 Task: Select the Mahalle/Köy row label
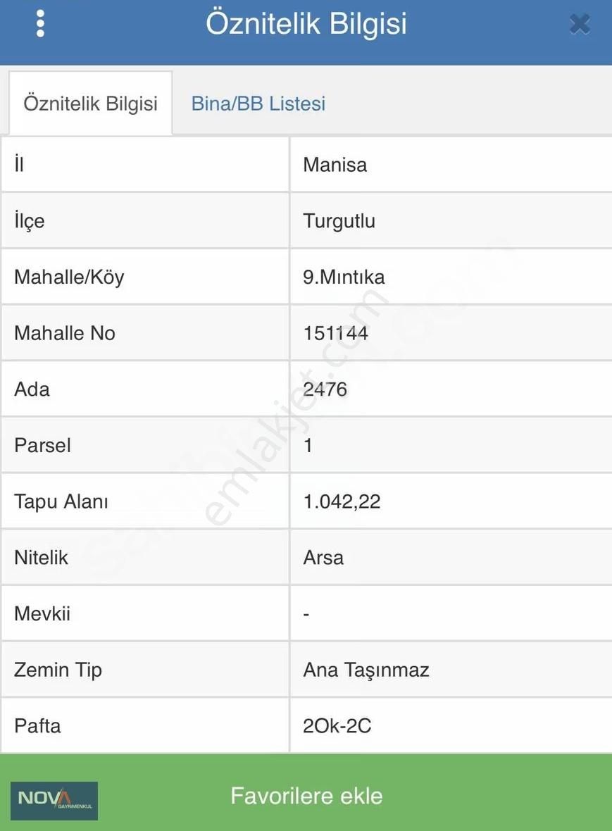point(69,277)
